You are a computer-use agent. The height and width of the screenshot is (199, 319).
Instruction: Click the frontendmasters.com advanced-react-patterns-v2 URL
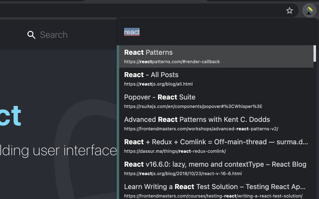(x=201, y=129)
